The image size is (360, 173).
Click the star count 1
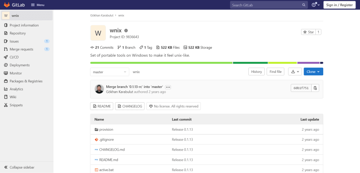[318, 32]
